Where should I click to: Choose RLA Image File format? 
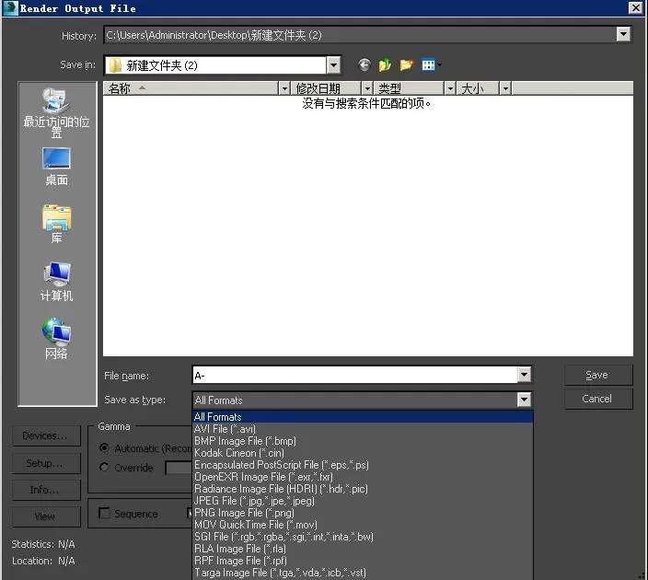(x=363, y=549)
